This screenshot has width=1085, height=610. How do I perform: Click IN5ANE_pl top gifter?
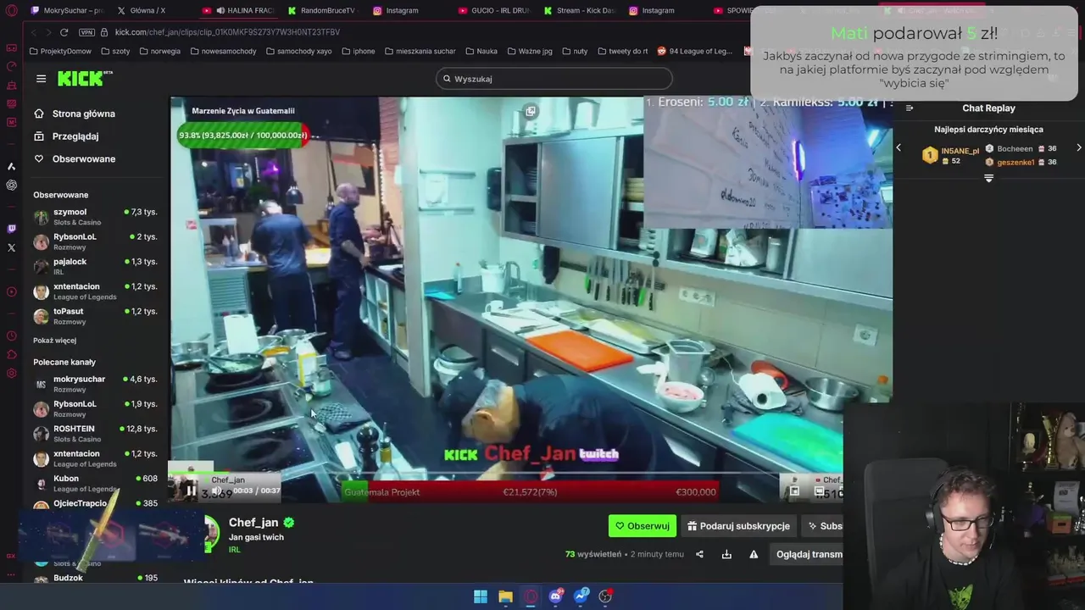(960, 151)
